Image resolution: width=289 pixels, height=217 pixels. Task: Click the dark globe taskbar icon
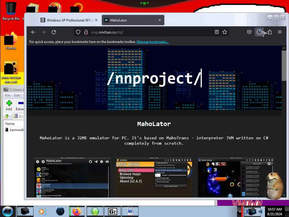point(60,211)
